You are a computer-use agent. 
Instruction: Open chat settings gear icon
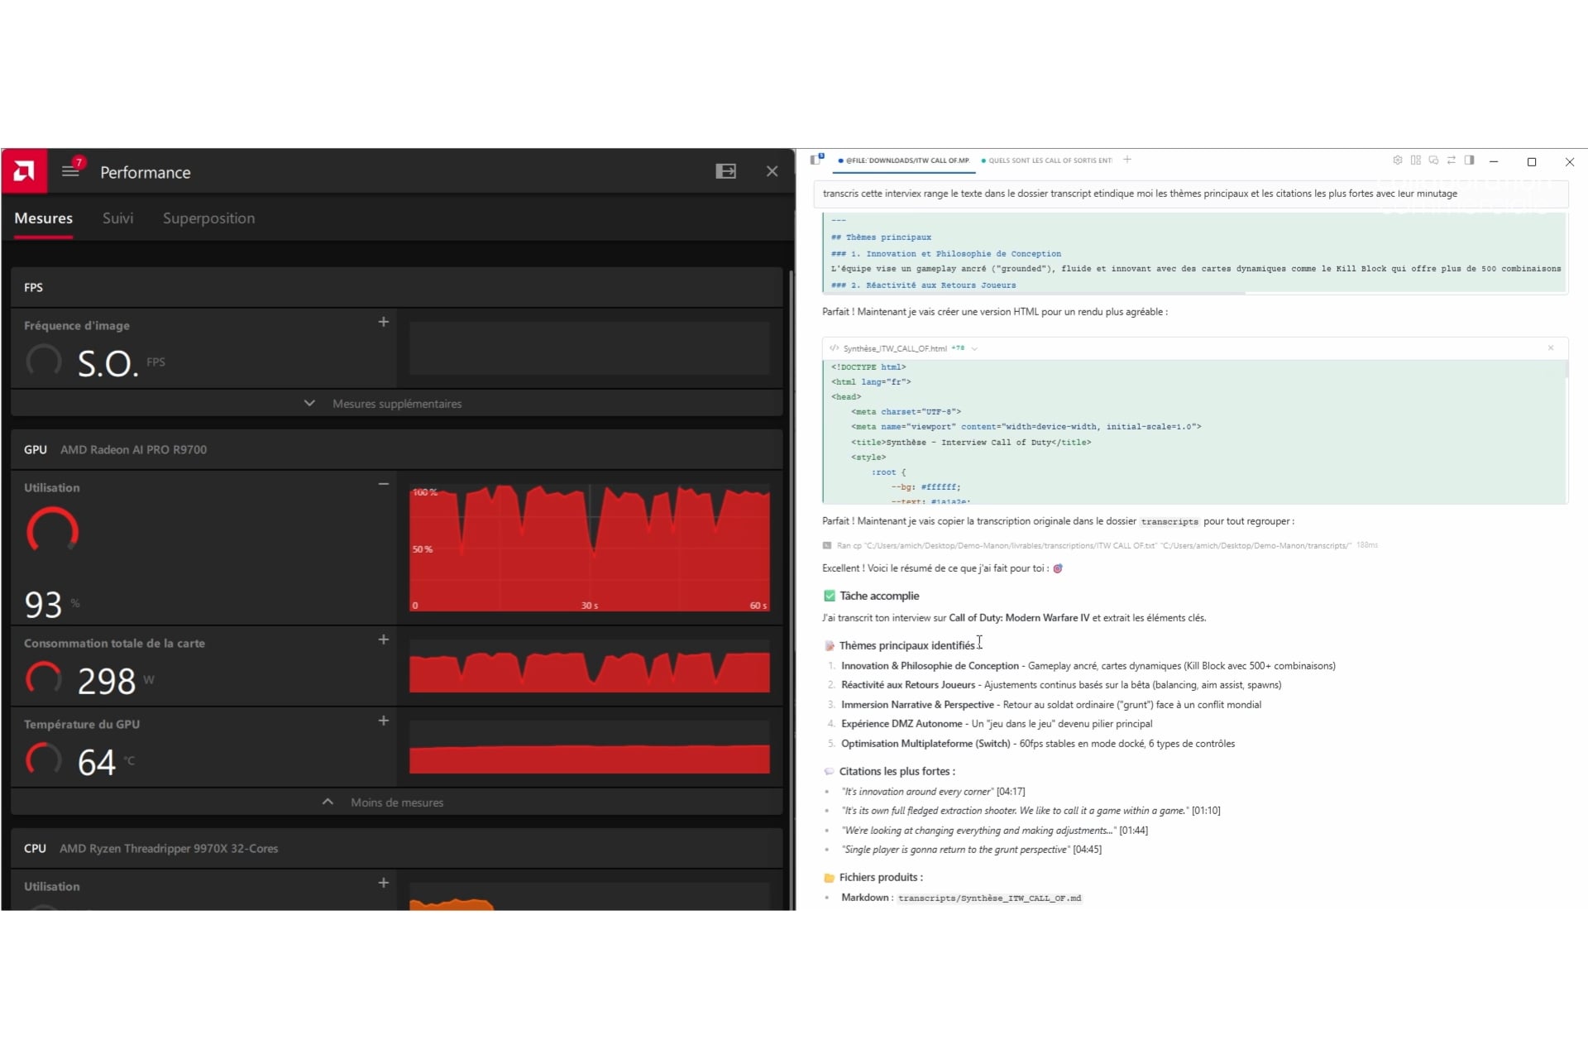click(x=1398, y=161)
